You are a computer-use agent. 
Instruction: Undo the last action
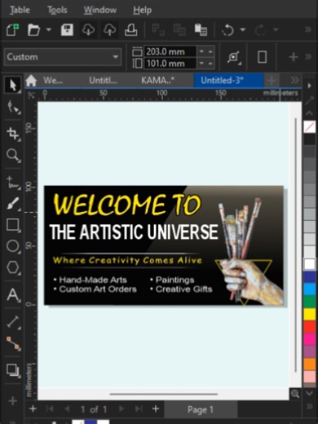tap(228, 29)
